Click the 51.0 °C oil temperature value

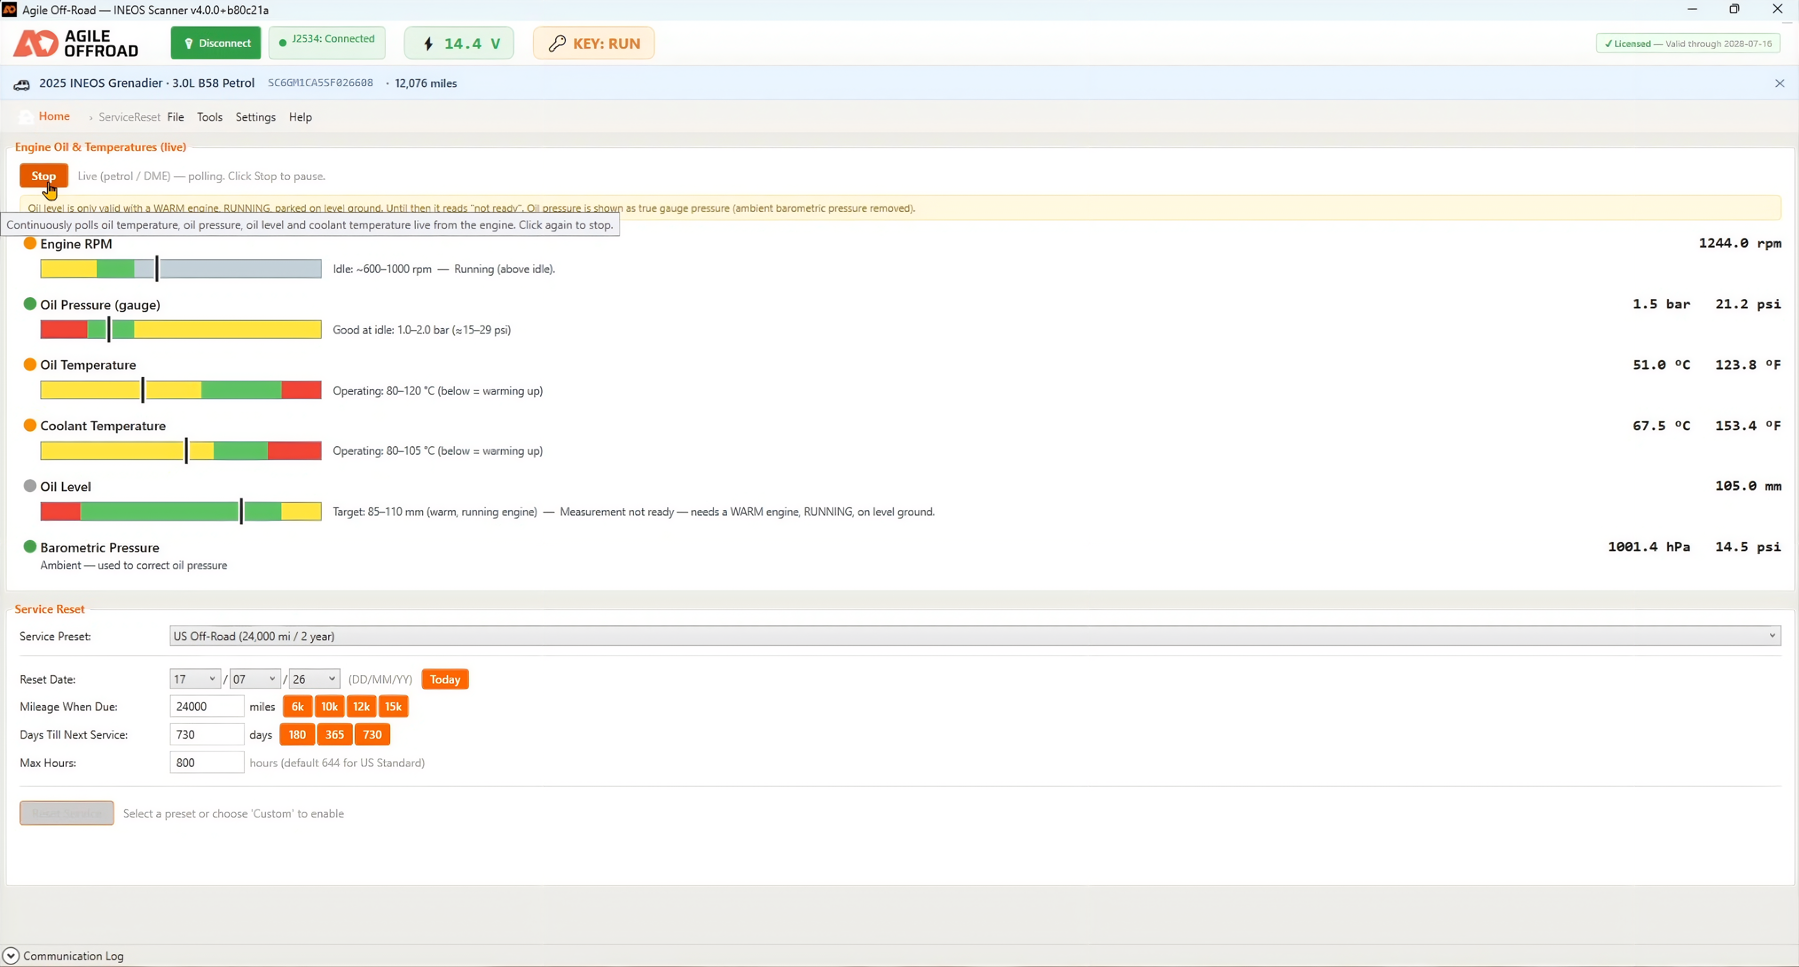[x=1662, y=364]
